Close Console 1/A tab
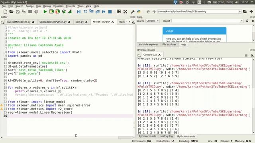 point(159,55)
